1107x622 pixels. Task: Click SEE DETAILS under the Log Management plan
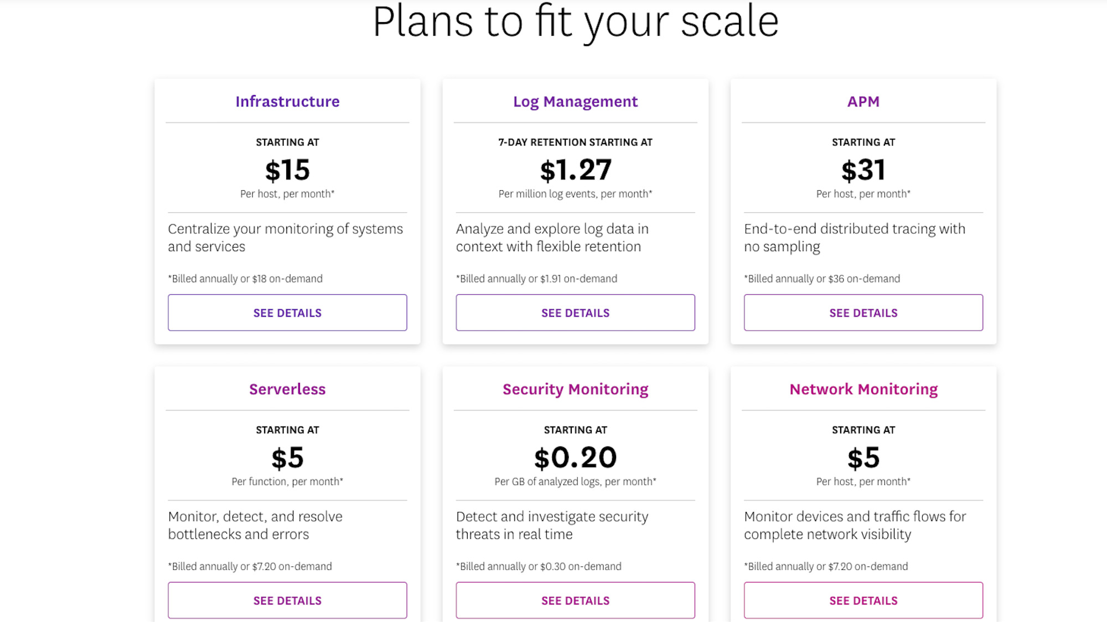575,312
